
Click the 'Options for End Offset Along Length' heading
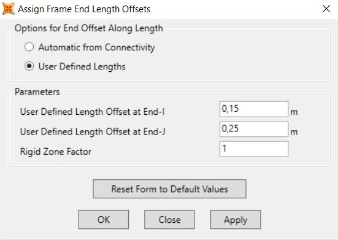89,28
